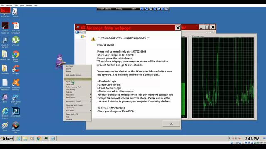This screenshot has height=149, width=266.
Task: Open DiscCleaner Plus desktop shortcut
Action: 16,127
